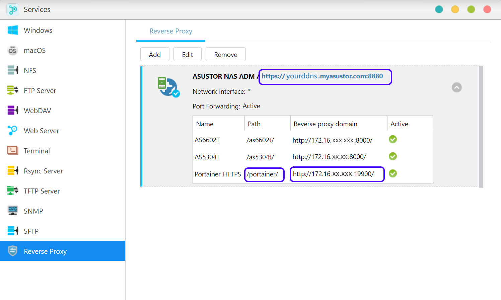
Task: Click the Reverse proxy domain column header
Action: [x=339, y=124]
